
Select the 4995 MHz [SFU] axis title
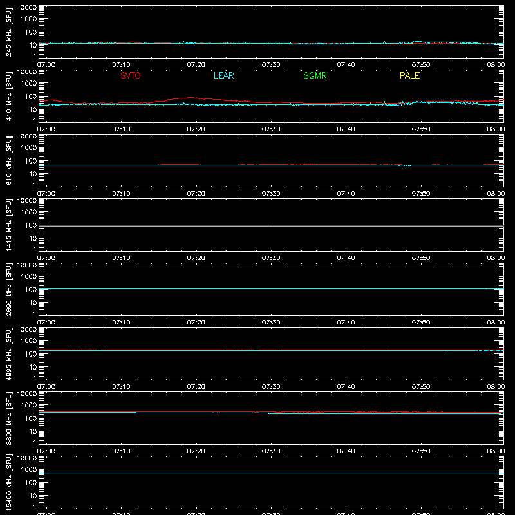pos(9,353)
